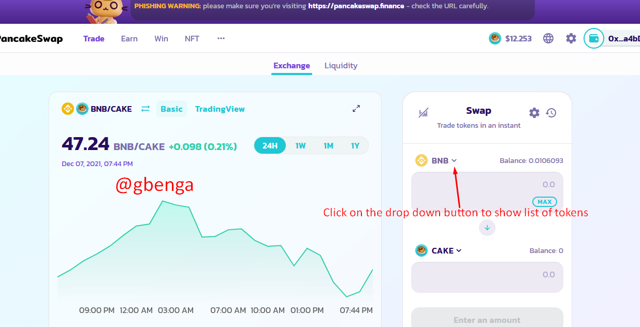The width and height of the screenshot is (640, 327).
Task: Open the Trade menu
Action: [x=94, y=39]
